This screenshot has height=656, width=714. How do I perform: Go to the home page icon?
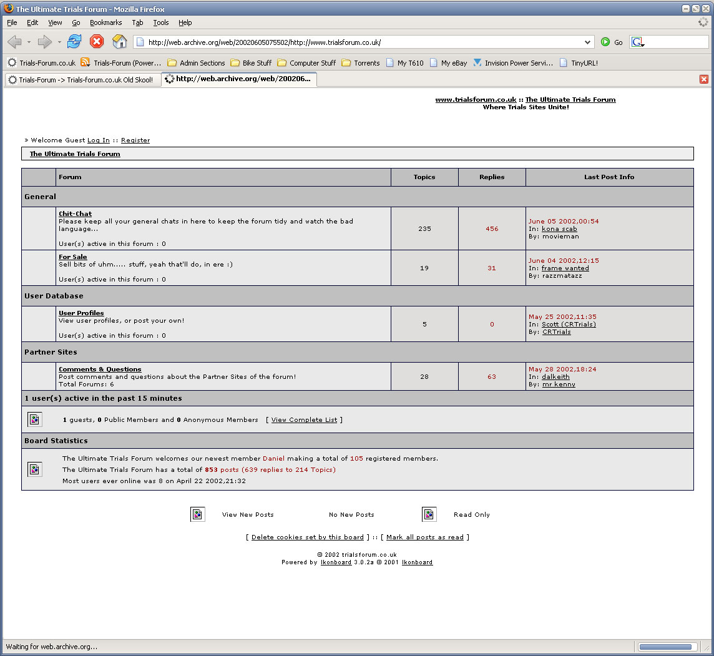point(119,42)
